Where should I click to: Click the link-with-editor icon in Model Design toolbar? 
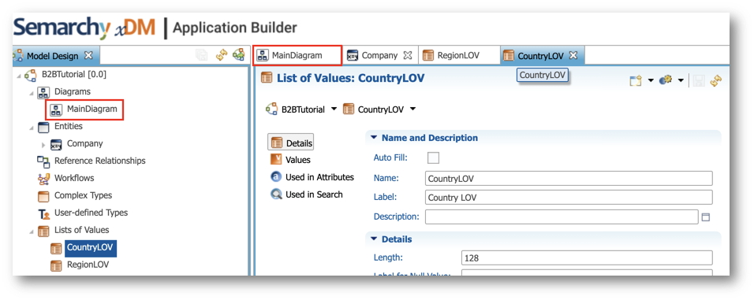[x=238, y=55]
